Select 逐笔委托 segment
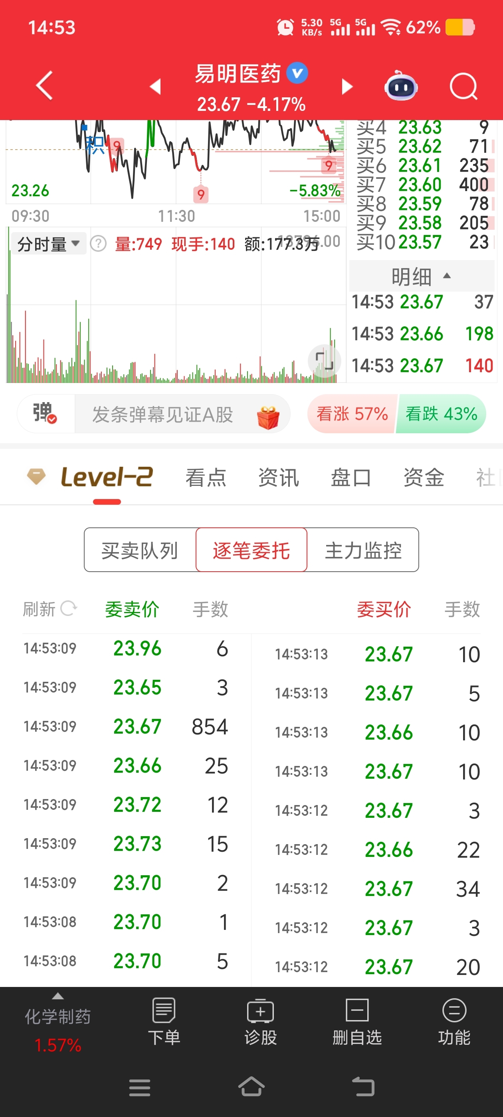The width and height of the screenshot is (503, 1117). 251,550
